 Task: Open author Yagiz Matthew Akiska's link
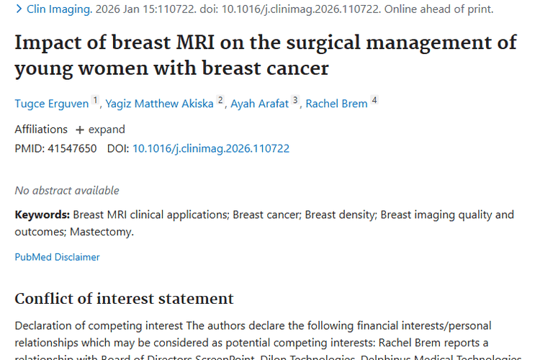159,104
